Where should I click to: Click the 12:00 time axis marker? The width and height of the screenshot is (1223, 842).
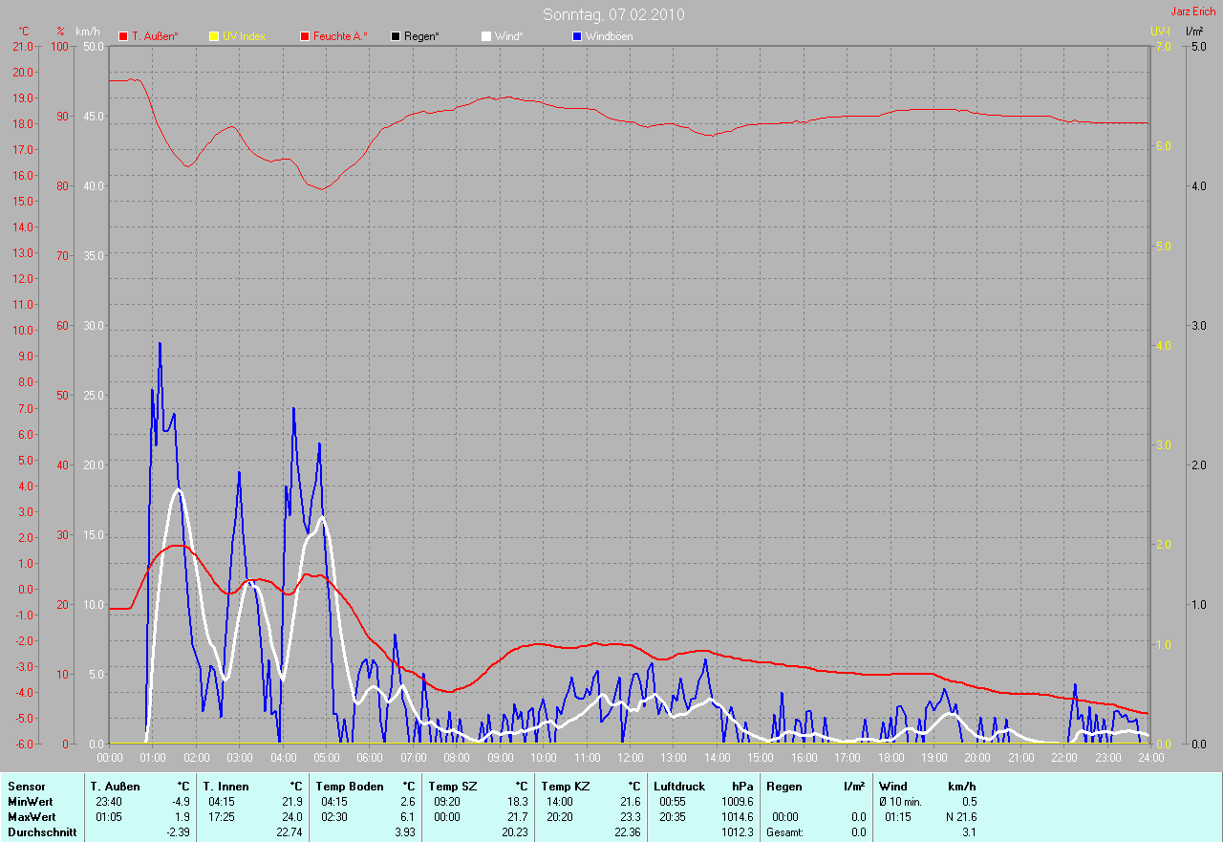click(x=630, y=758)
